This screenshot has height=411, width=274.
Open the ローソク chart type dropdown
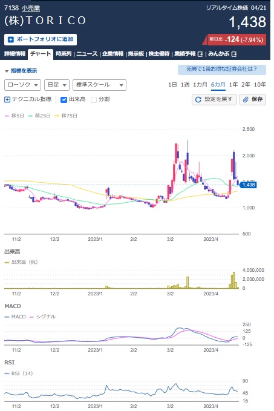[x=22, y=85]
